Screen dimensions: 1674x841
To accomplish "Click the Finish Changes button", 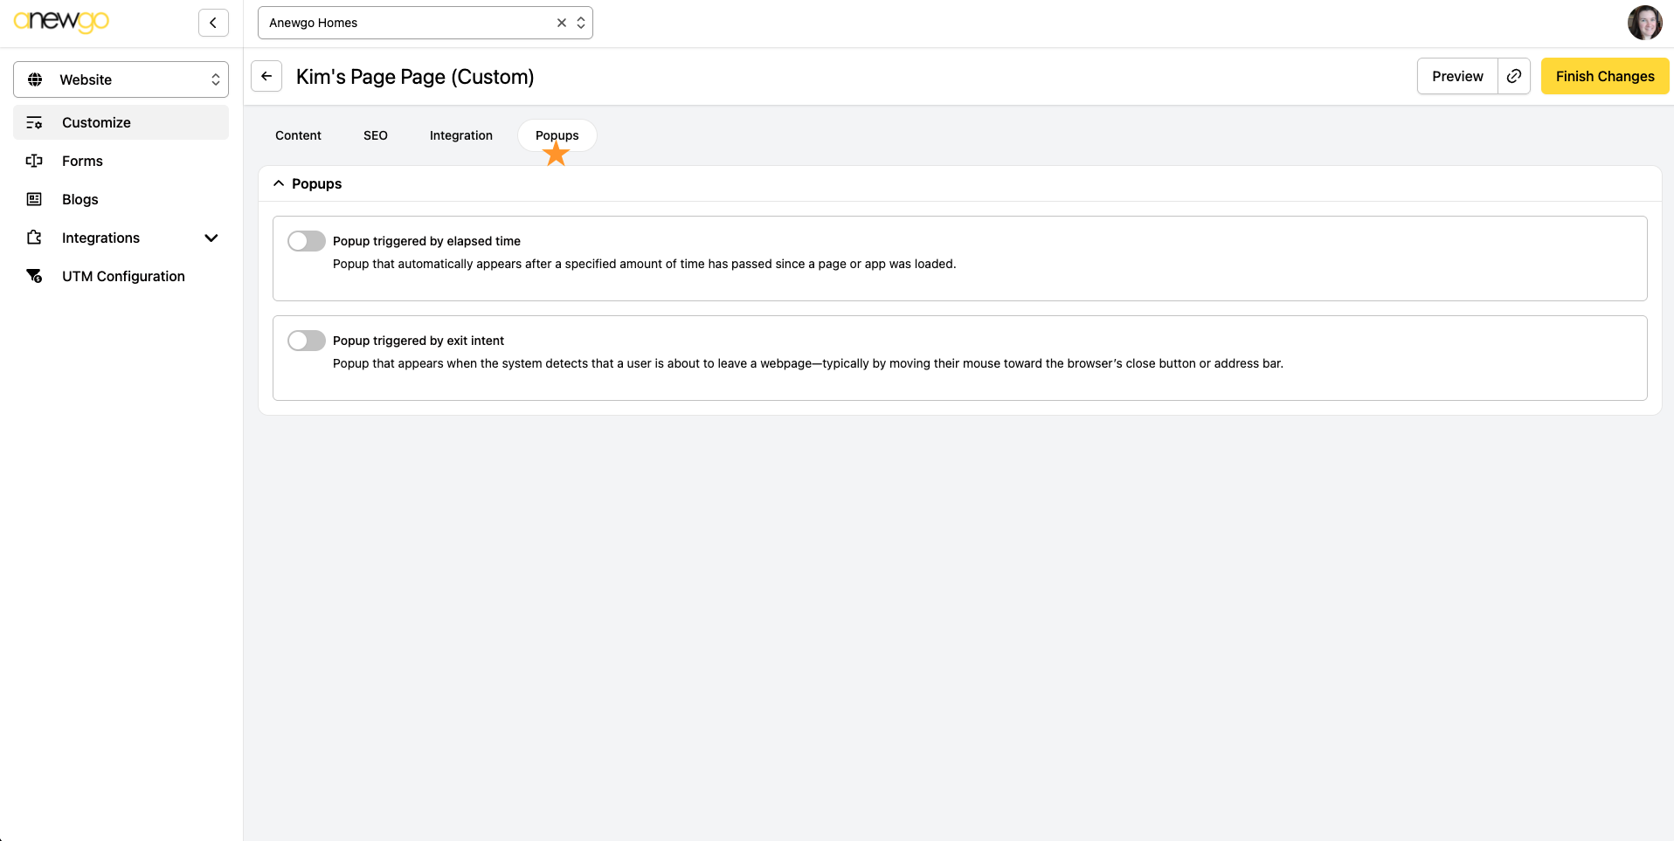I will (1605, 76).
